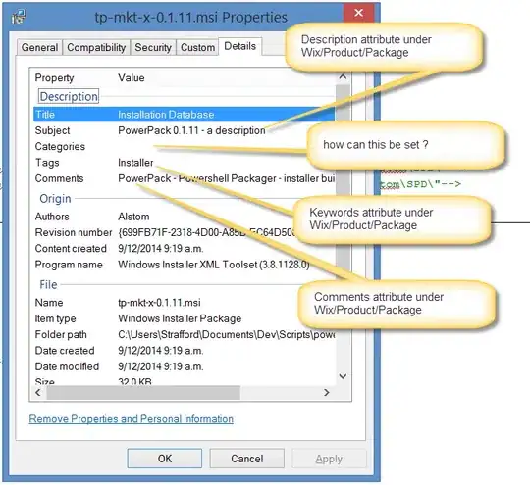
Task: Click the Tags property label
Action: [x=47, y=163]
